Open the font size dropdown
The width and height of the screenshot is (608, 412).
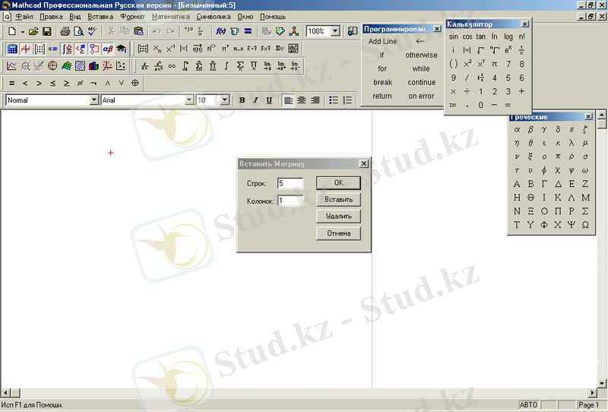tap(225, 100)
